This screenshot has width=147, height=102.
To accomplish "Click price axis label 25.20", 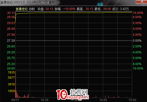I will [11, 64].
